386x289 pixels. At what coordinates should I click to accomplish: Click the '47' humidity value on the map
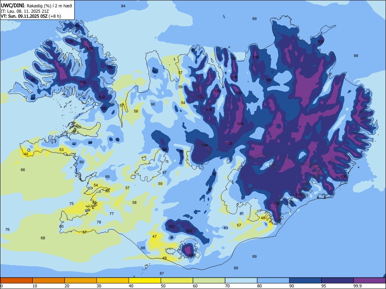point(154,237)
